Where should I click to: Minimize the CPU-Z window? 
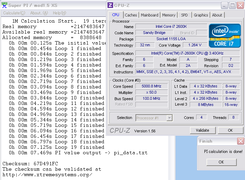coord(224,5)
